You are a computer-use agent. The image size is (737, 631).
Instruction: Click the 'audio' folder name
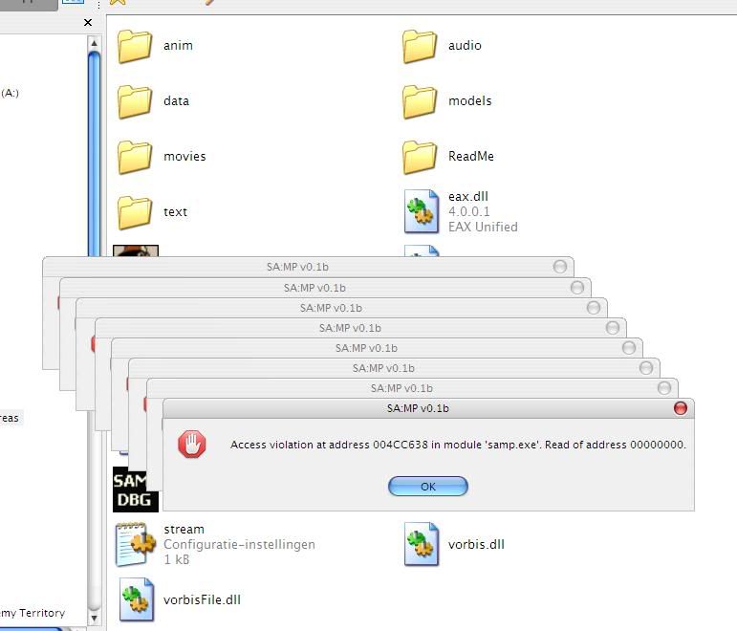tap(465, 46)
